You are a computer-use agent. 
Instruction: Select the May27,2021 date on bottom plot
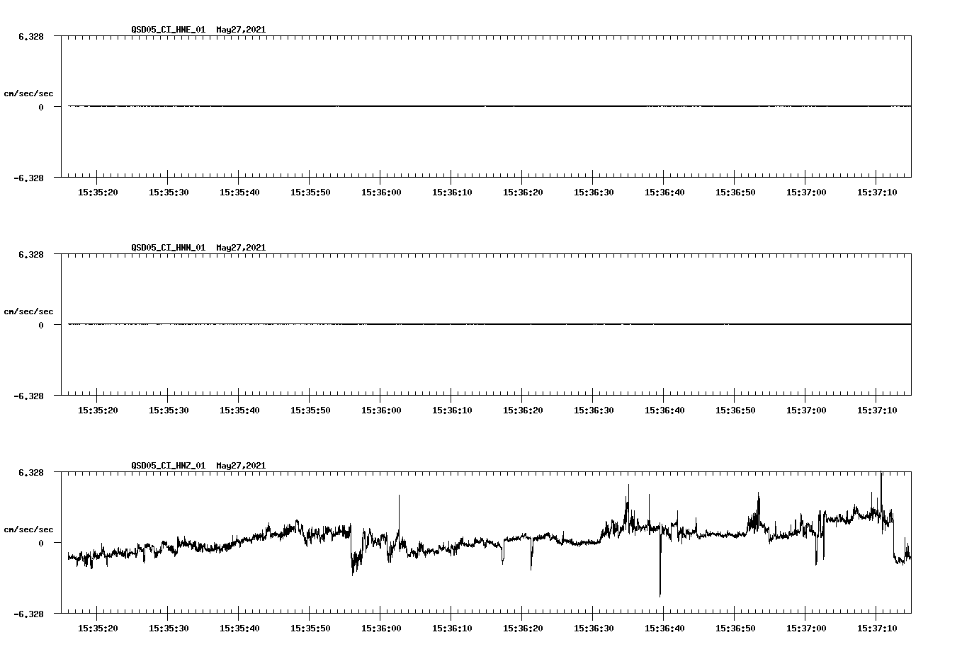tap(241, 466)
